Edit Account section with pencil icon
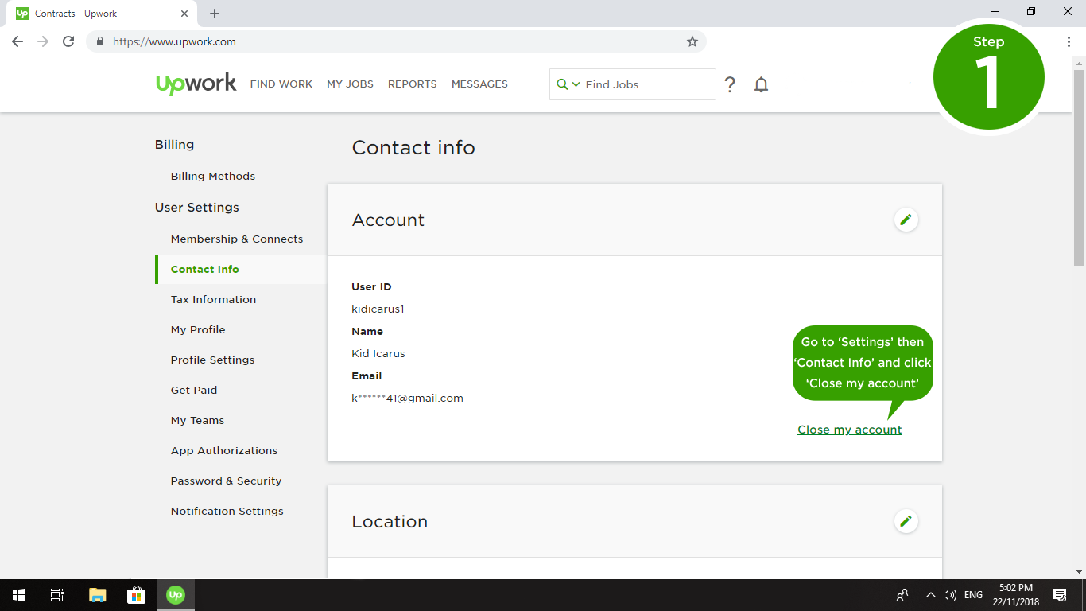Viewport: 1086px width, 611px height. pyautogui.click(x=906, y=220)
